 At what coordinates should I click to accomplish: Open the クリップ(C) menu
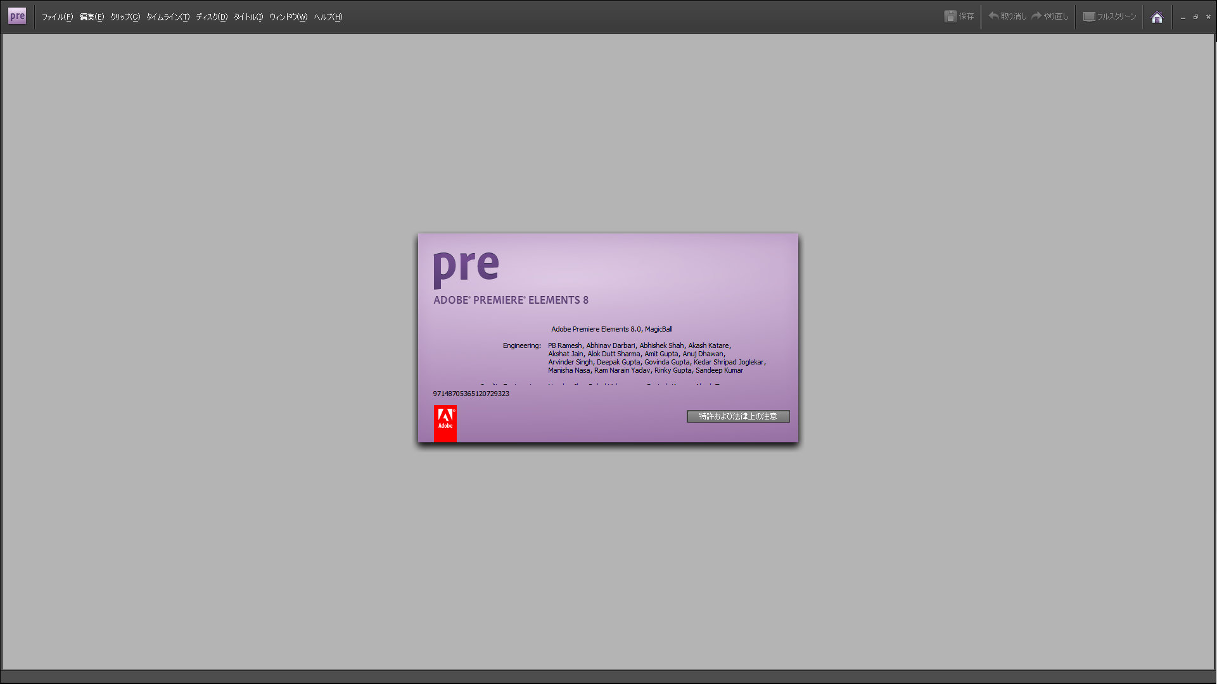pyautogui.click(x=125, y=17)
